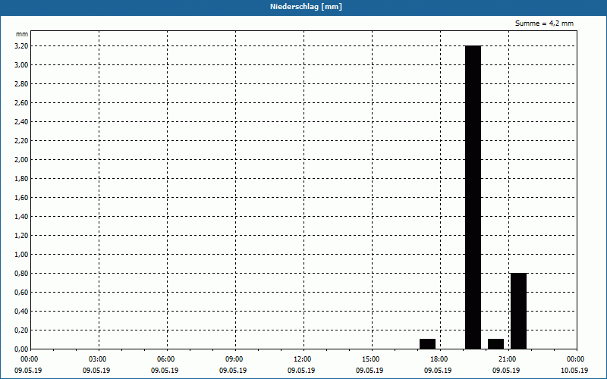The image size is (607, 379).
Task: Click the 0,60 y-axis label
Action: [21, 293]
